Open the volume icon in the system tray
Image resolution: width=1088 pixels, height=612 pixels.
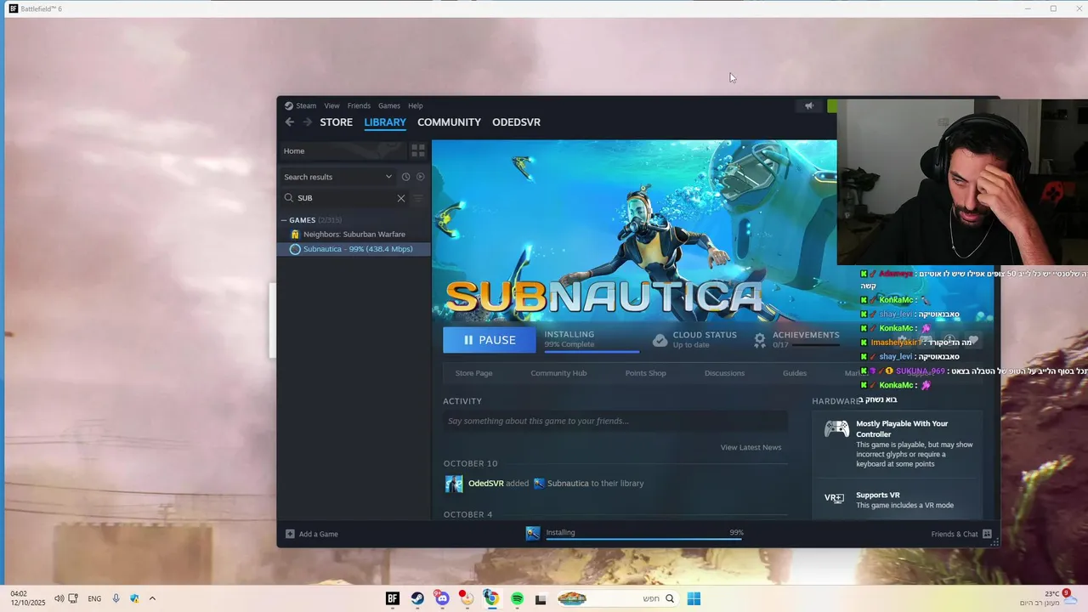pos(59,598)
